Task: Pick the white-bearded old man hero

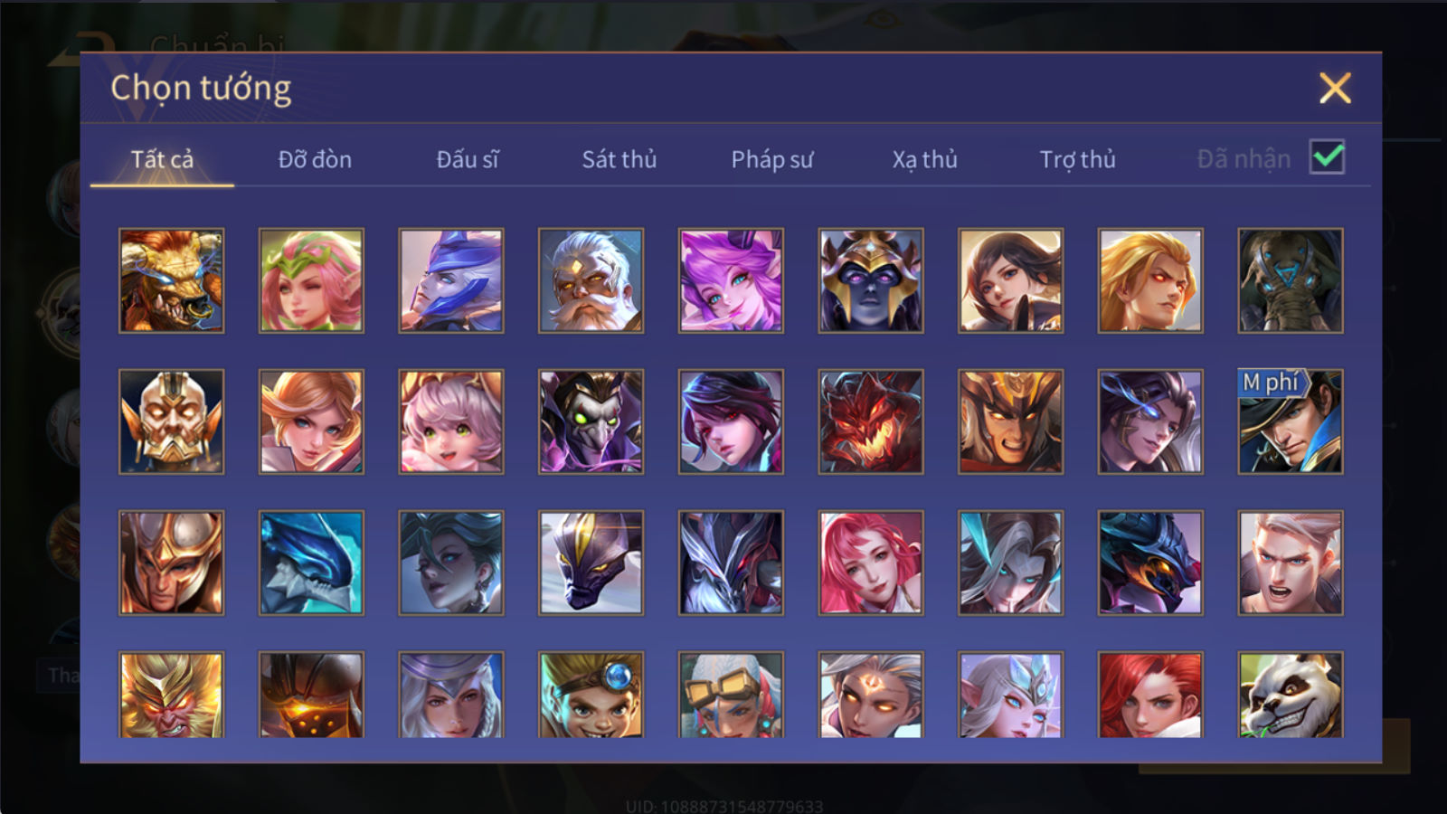Action: point(591,280)
